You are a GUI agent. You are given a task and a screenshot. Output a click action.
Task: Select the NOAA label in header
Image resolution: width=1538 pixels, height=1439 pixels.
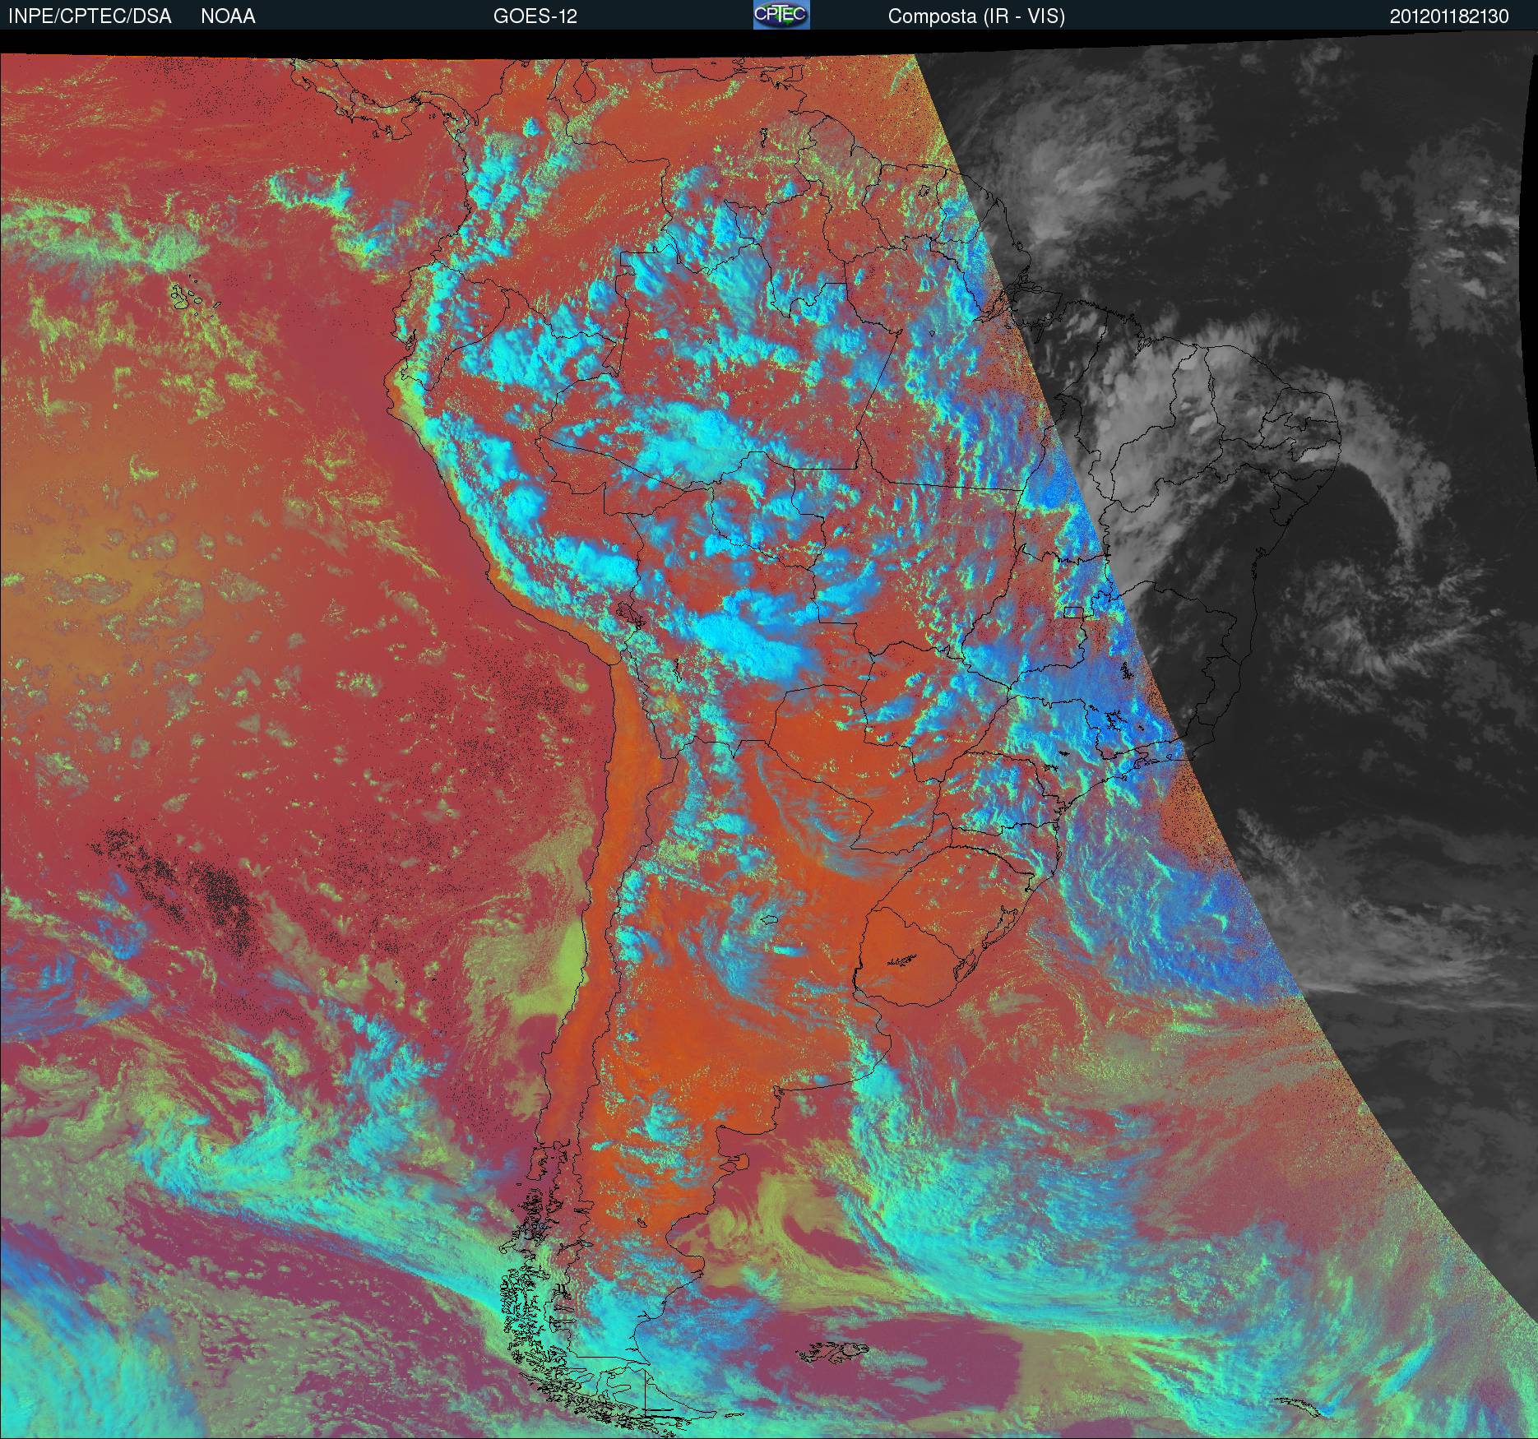coord(228,16)
